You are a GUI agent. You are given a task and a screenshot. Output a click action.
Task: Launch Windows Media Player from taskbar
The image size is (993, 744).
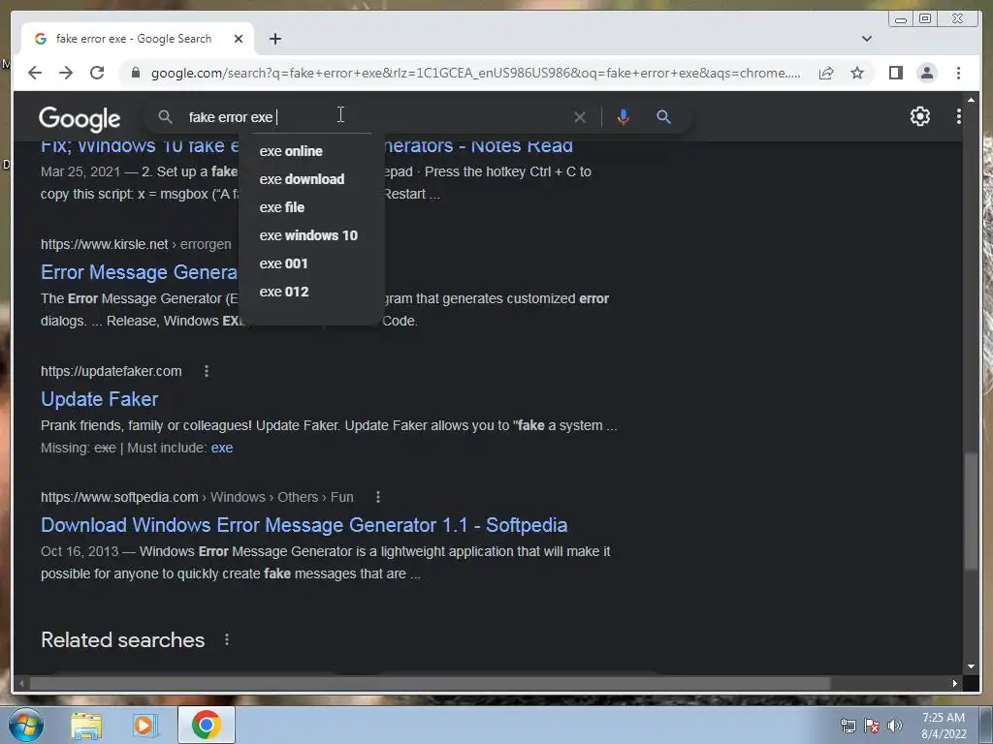click(x=145, y=726)
